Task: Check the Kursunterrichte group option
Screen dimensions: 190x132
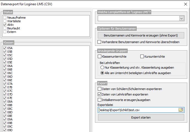Action: point(142,57)
